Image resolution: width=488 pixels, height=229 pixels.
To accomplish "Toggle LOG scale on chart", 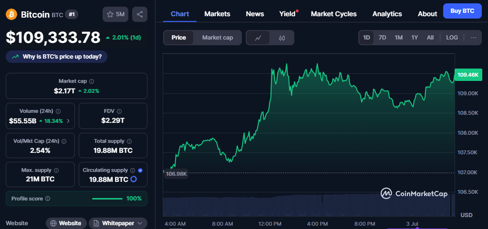I will (x=452, y=38).
